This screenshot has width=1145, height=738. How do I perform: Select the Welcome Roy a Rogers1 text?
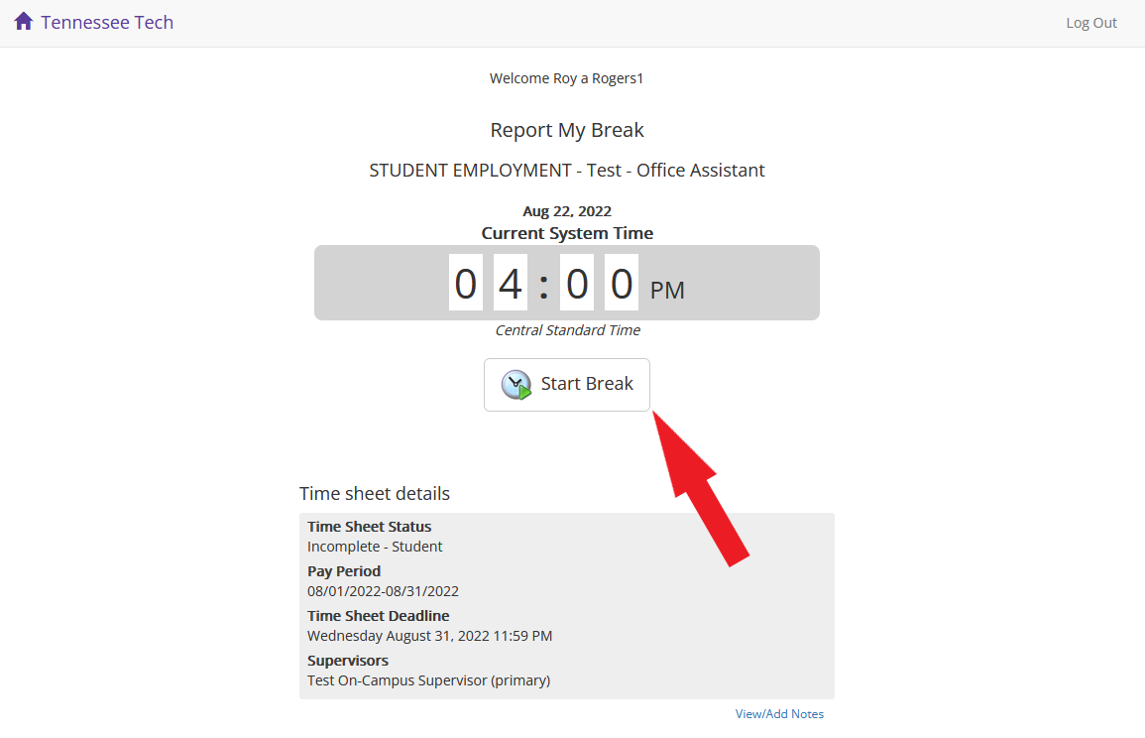[x=566, y=78]
